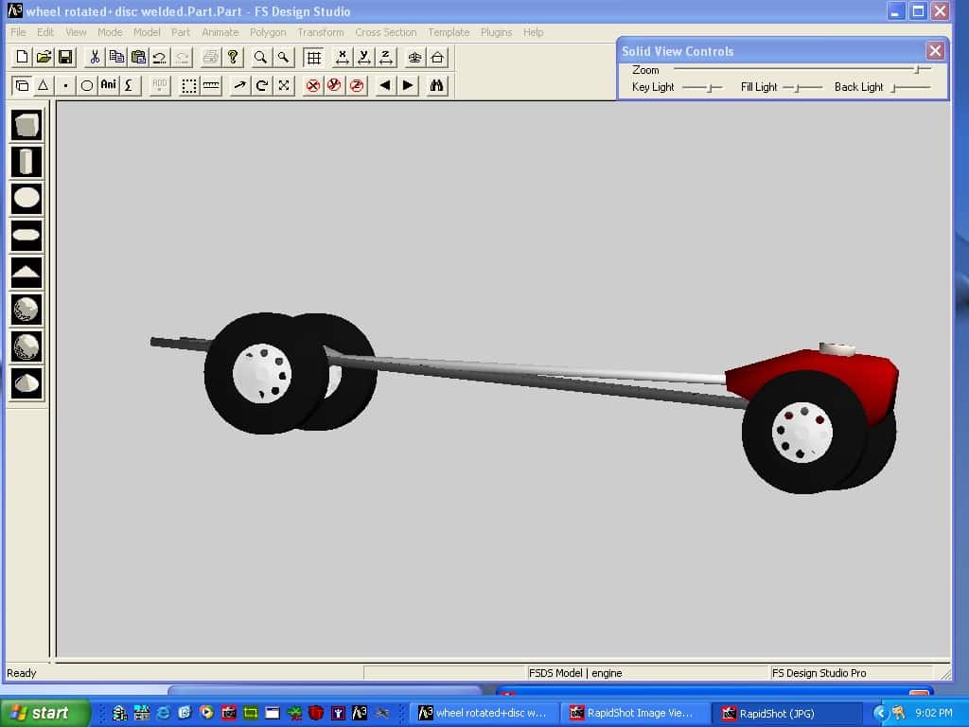969x727 pixels.
Task: Click the Key Light slider
Action: [x=710, y=87]
